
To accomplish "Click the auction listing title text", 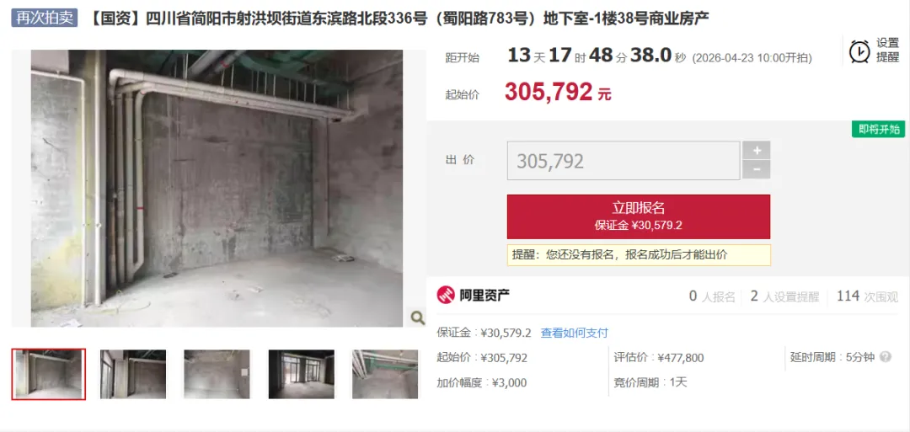I will click(x=399, y=19).
